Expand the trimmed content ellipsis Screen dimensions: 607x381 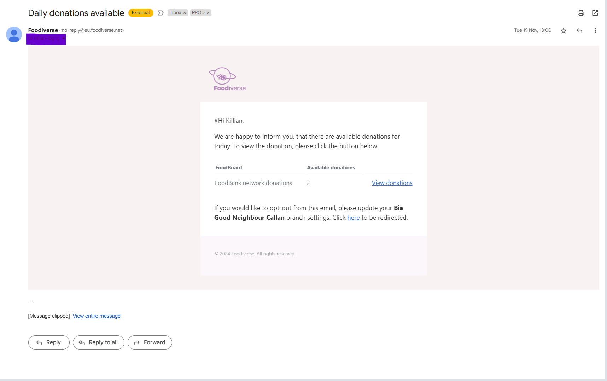point(30,301)
